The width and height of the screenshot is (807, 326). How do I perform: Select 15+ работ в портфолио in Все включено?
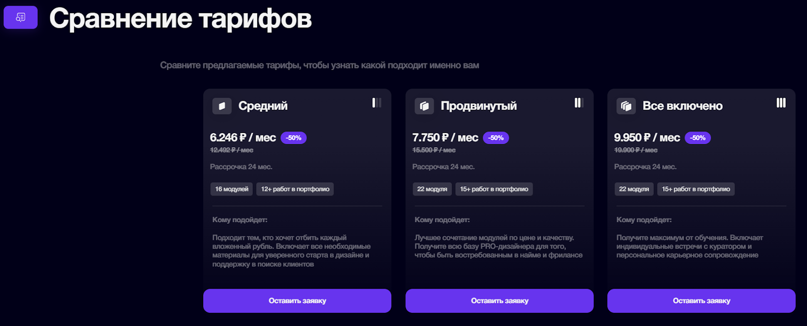click(696, 189)
